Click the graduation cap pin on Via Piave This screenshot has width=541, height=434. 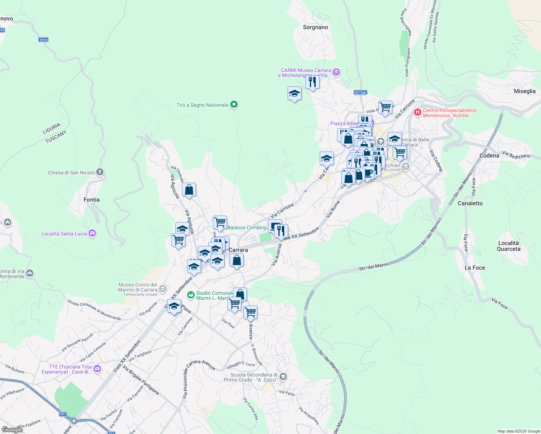pos(174,306)
